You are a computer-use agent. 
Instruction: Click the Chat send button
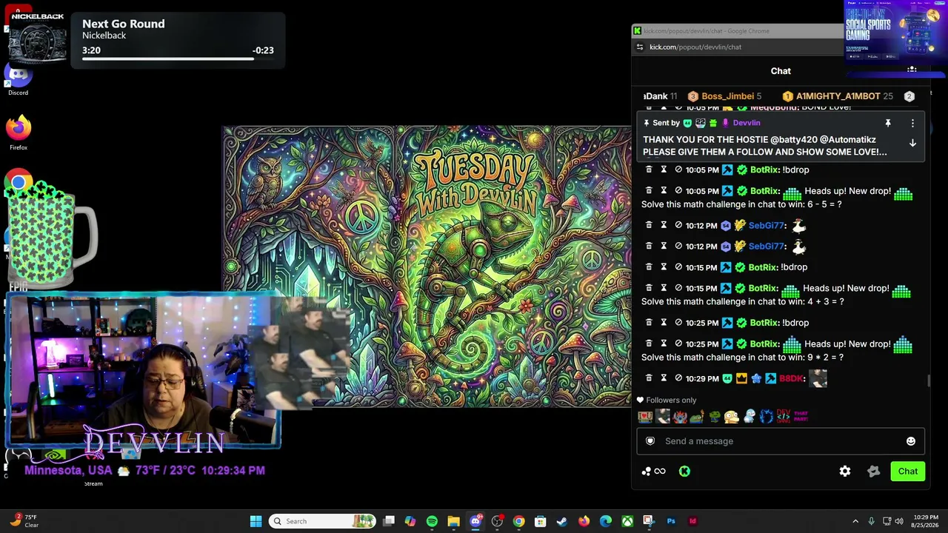[x=908, y=472]
